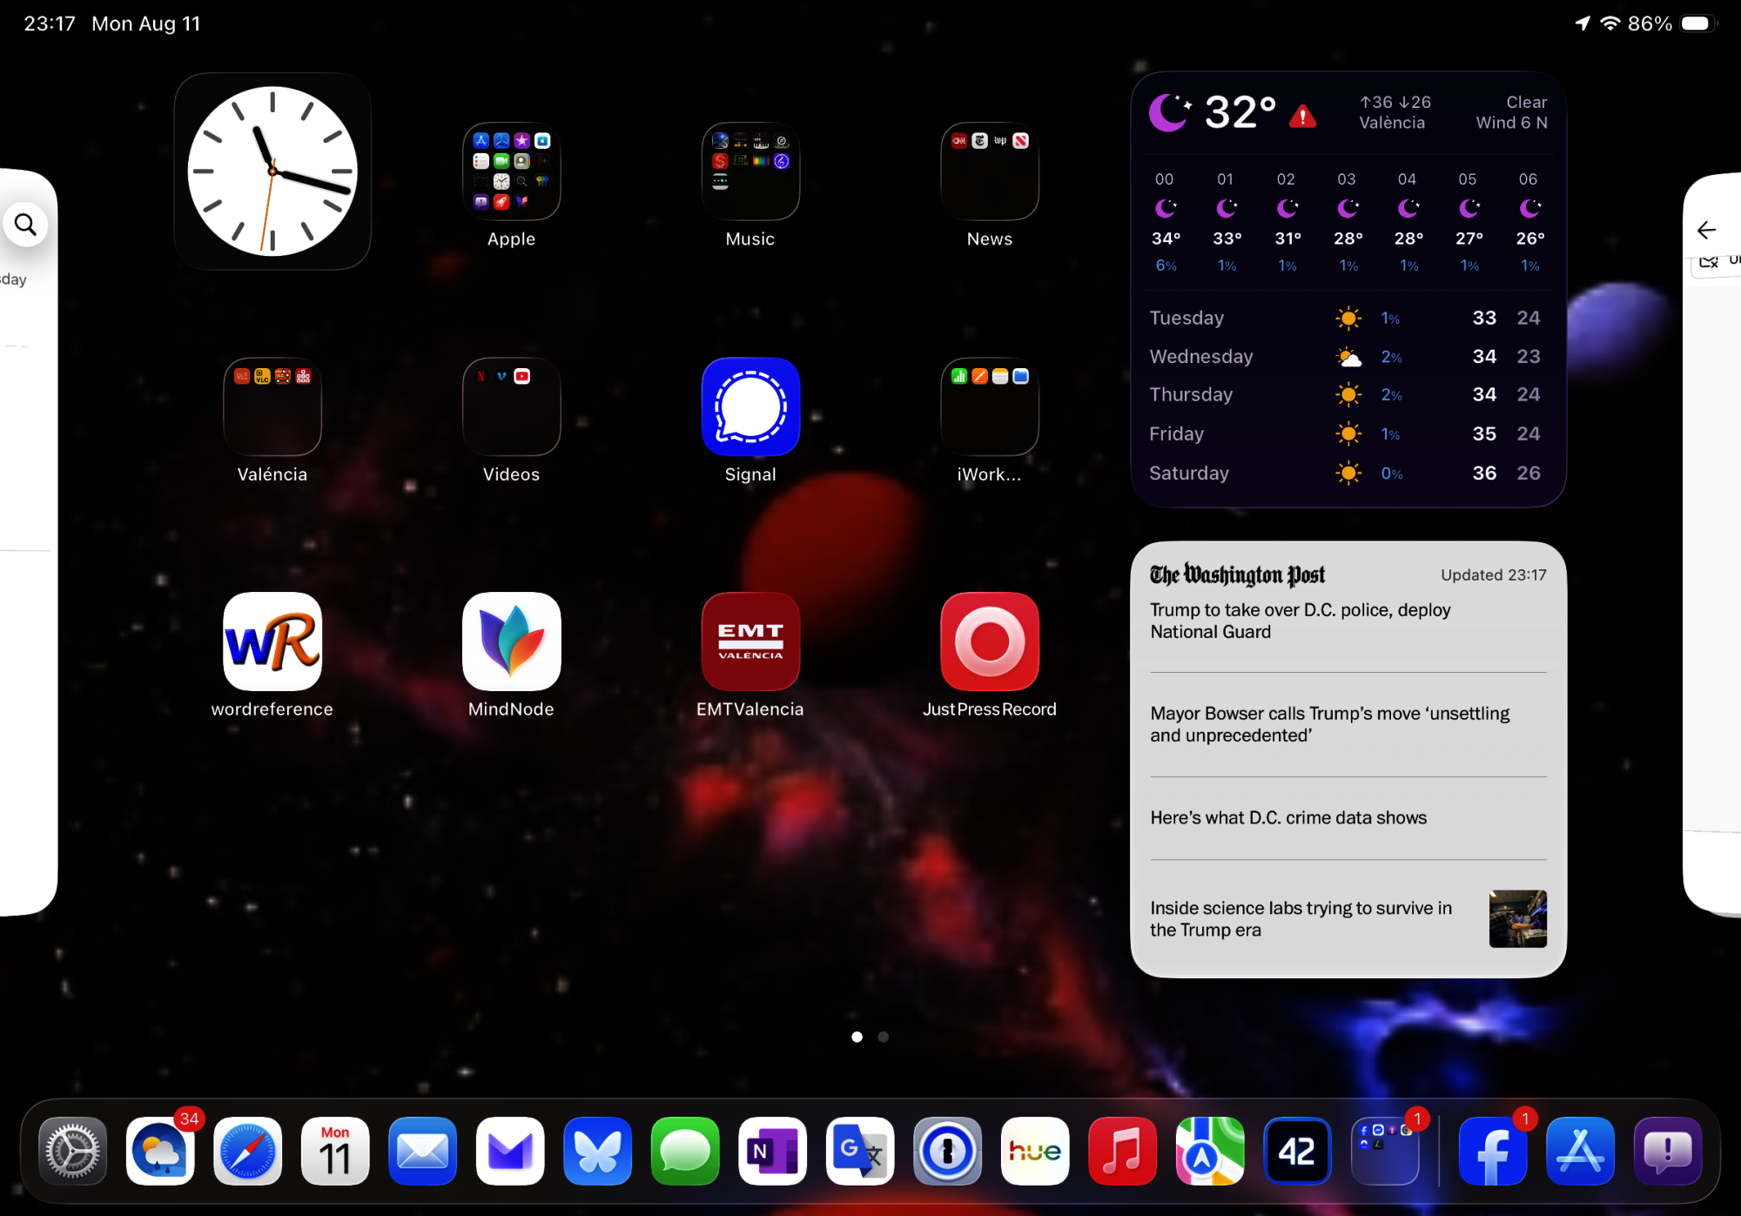This screenshot has height=1216, width=1741.
Task: Open the wordreference app
Action: pos(272,642)
